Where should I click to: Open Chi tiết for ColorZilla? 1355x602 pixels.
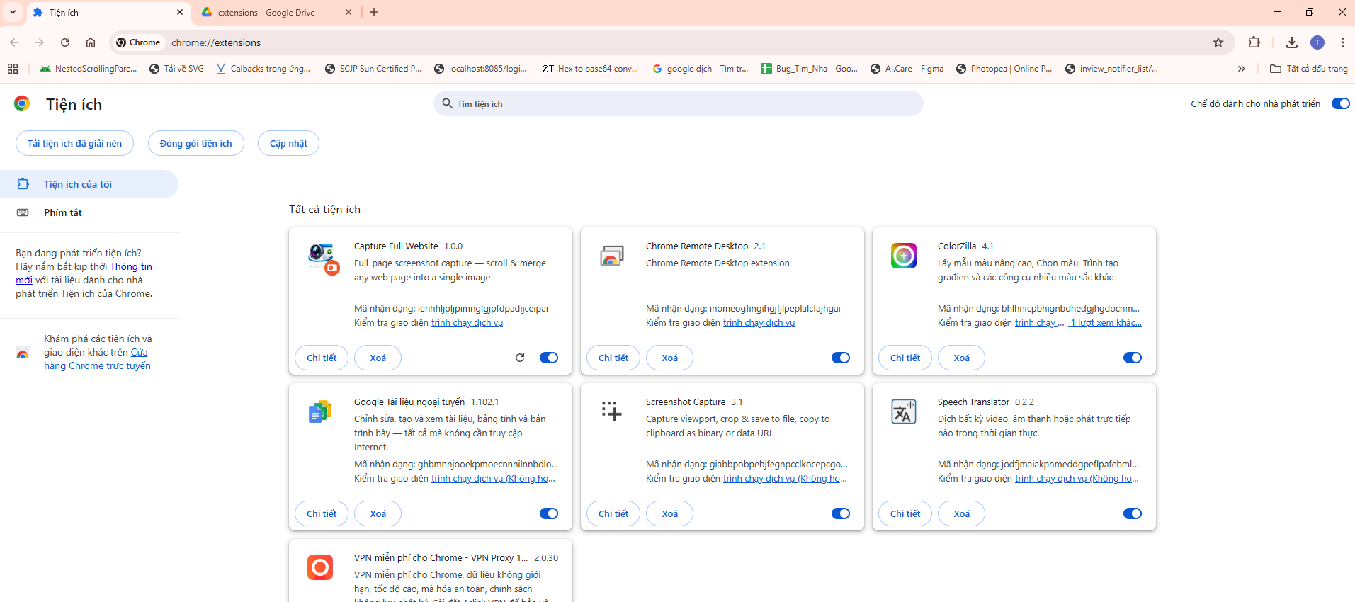coord(905,358)
